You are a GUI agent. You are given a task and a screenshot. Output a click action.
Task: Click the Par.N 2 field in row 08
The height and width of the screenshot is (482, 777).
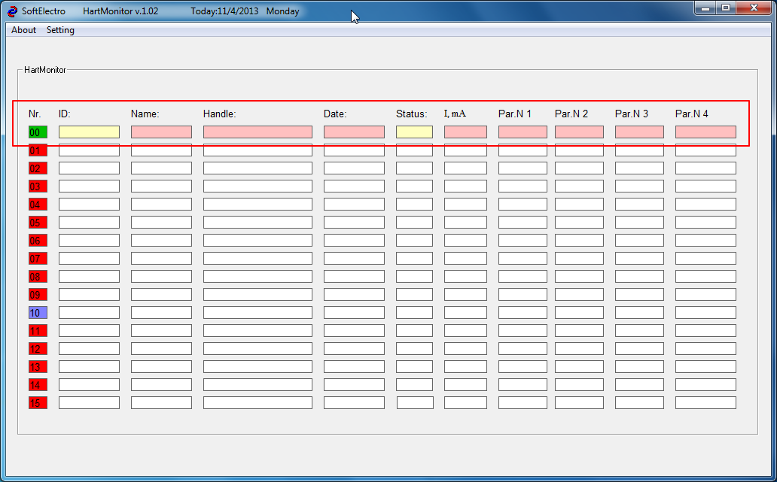pyautogui.click(x=579, y=276)
